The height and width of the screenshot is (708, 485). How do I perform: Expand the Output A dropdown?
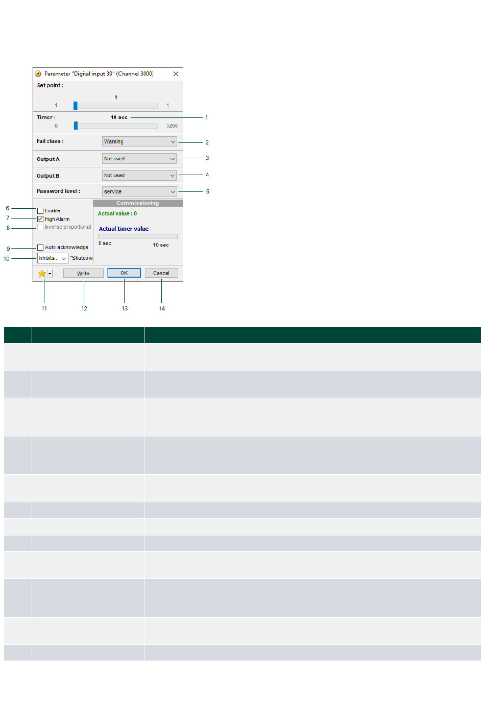click(139, 159)
